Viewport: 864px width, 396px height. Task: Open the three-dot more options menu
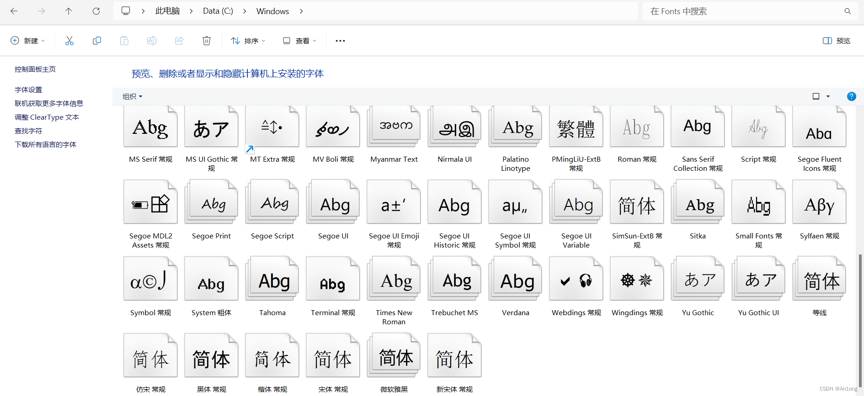tap(340, 41)
